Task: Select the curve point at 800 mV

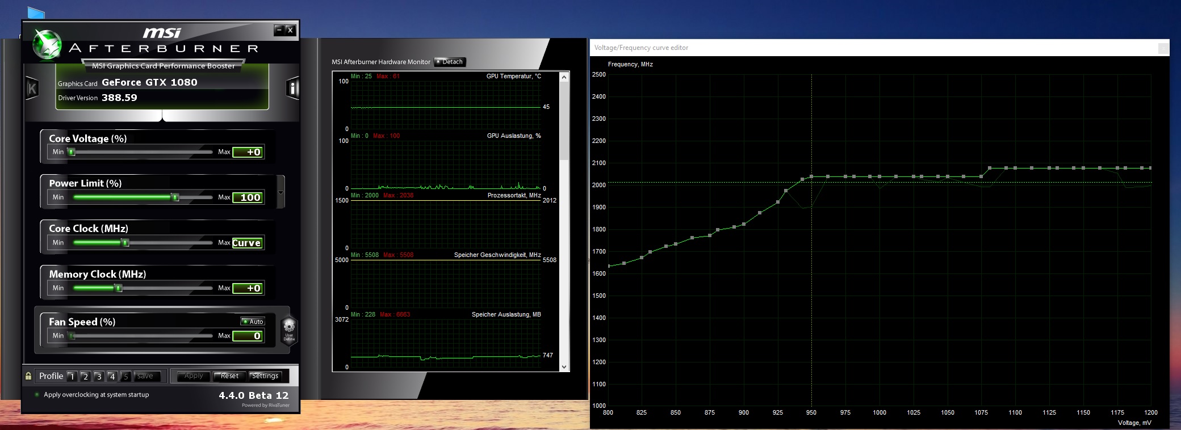Action: 608,266
